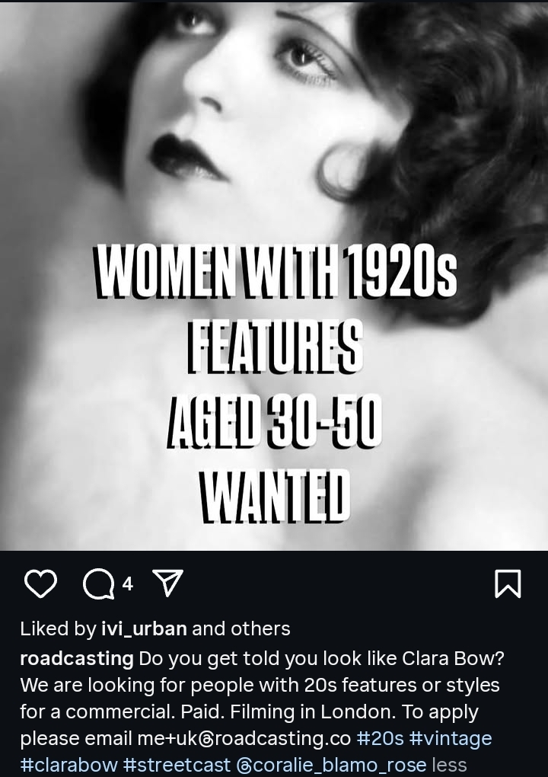548x777 pixels.
Task: Tap the 'WANTED' overlay text
Action: coord(275,496)
